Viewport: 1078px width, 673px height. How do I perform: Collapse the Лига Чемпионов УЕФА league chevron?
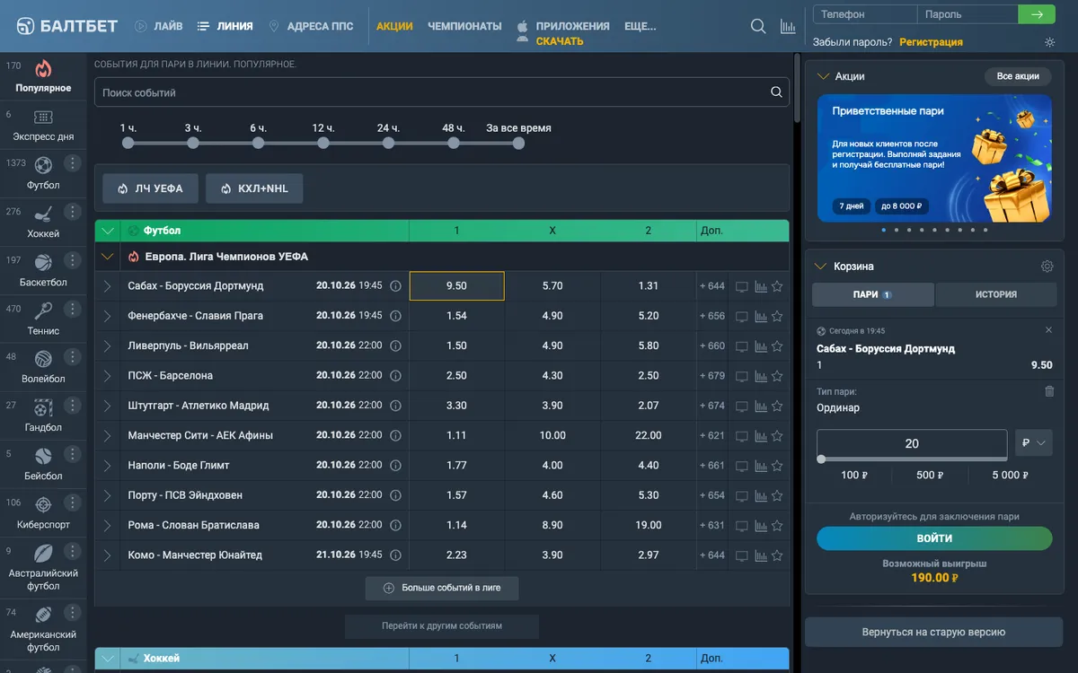108,257
